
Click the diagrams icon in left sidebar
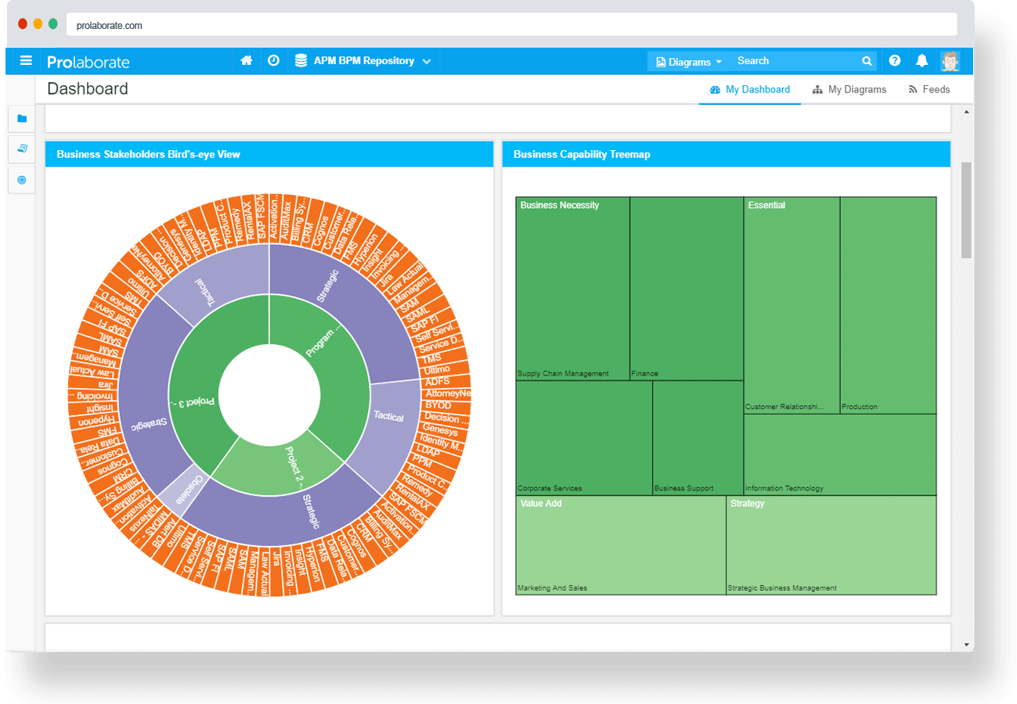(22, 149)
